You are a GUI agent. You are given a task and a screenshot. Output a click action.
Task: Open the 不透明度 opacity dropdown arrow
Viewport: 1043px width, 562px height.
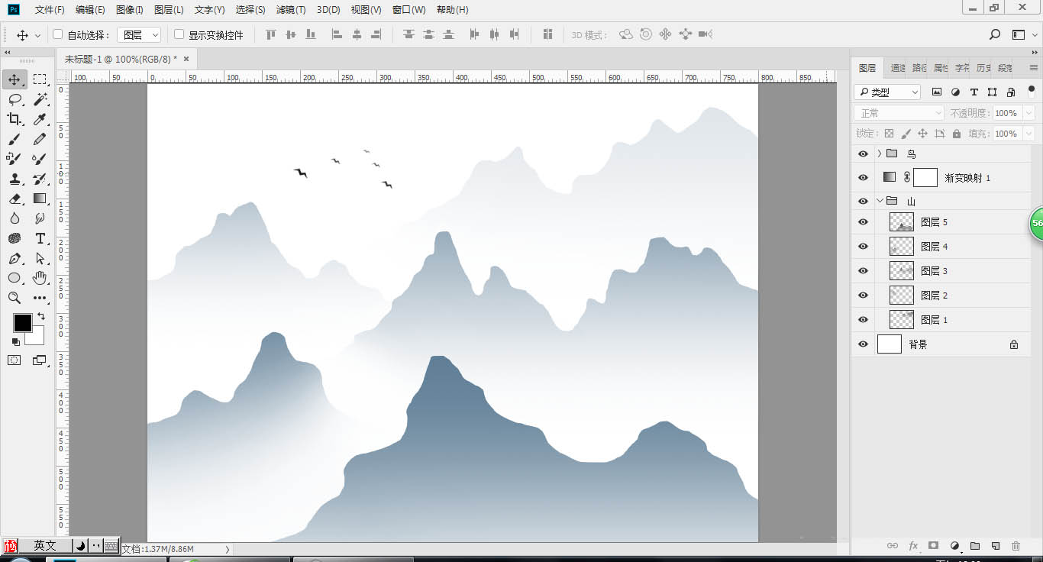(x=1029, y=113)
